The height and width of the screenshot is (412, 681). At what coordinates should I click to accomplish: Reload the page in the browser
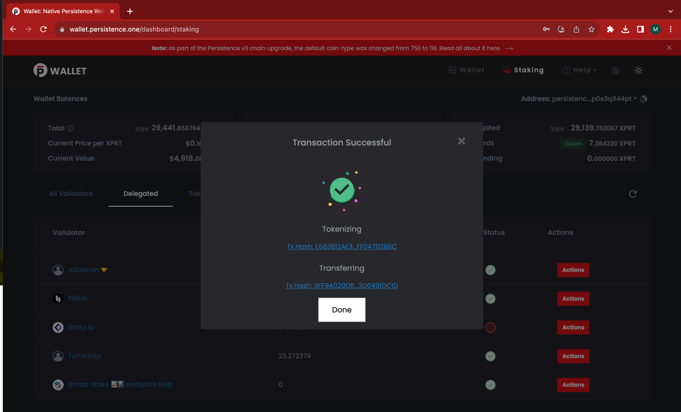coord(43,29)
